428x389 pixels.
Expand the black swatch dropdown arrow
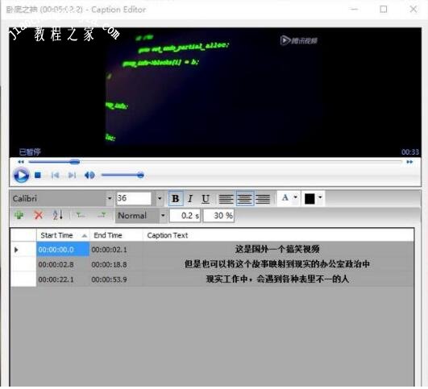[x=321, y=197]
